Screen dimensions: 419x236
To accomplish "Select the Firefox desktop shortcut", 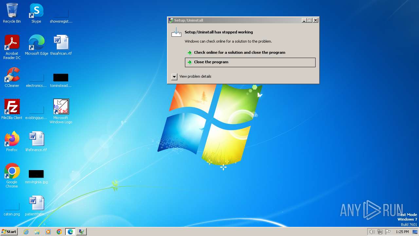I will [x=12, y=142].
